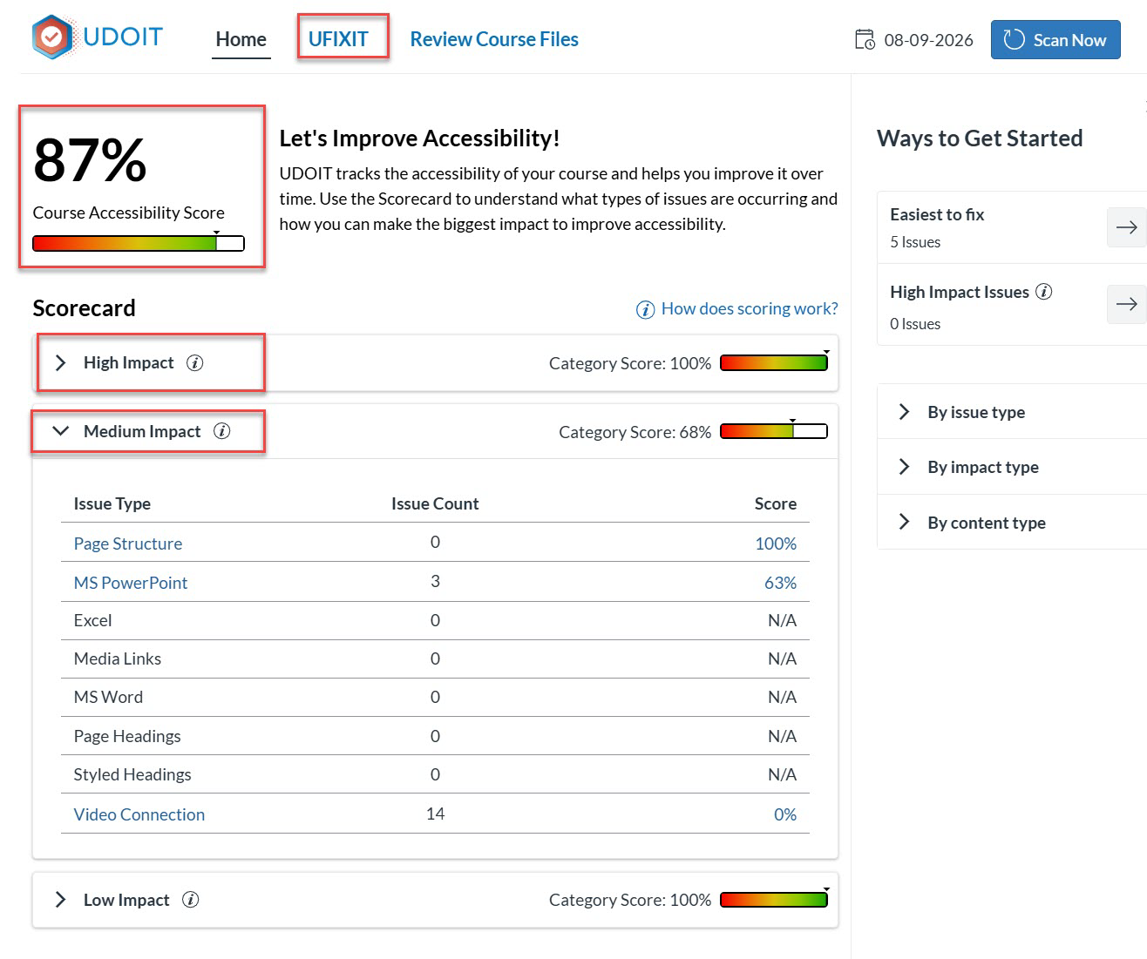Viewport: 1147px width, 959px height.
Task: Open info icon next to Low Impact
Action: [190, 900]
